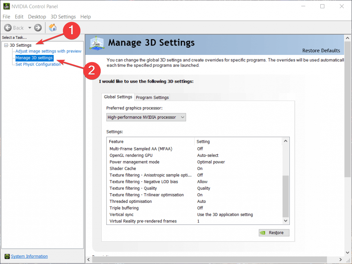Click settings list scroll down arrow
This screenshot has width=352, height=264.
click(x=286, y=221)
